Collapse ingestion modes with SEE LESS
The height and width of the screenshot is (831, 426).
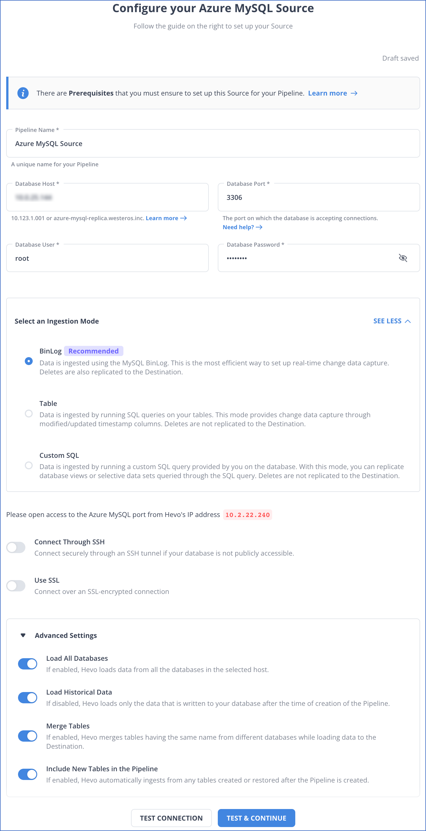[x=392, y=321]
